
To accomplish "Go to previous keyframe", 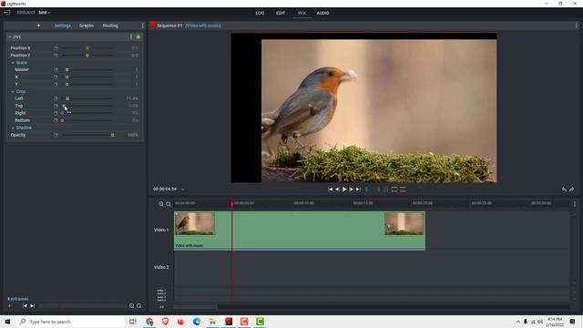I will [25, 306].
